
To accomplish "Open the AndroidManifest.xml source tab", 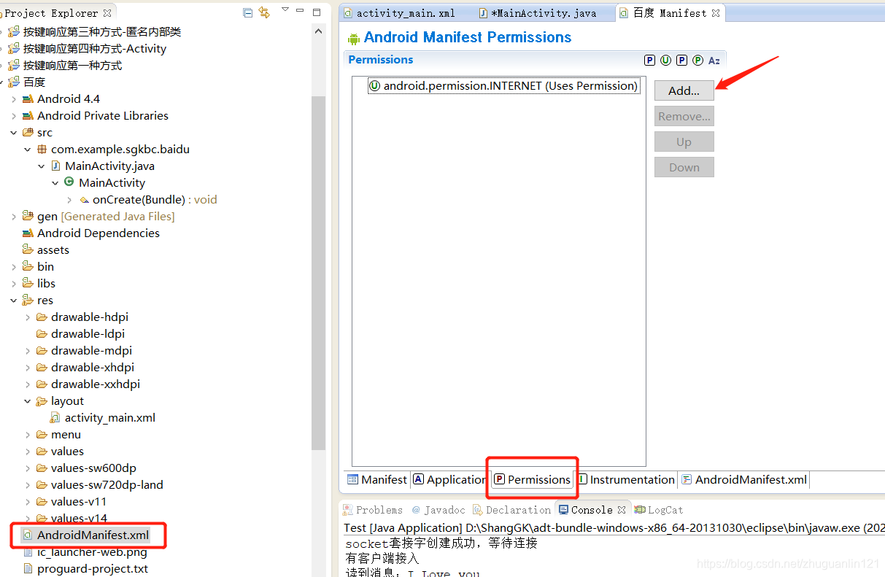I will point(743,479).
